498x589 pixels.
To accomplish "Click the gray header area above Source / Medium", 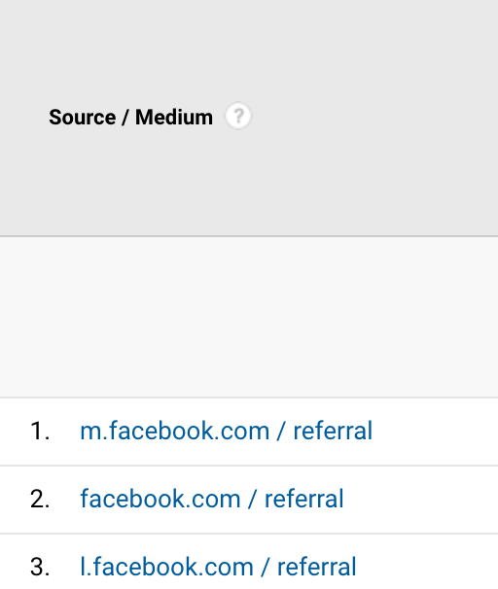I will click(x=249, y=51).
